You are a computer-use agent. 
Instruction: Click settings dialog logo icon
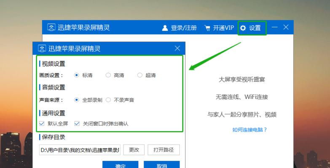coord(42,49)
